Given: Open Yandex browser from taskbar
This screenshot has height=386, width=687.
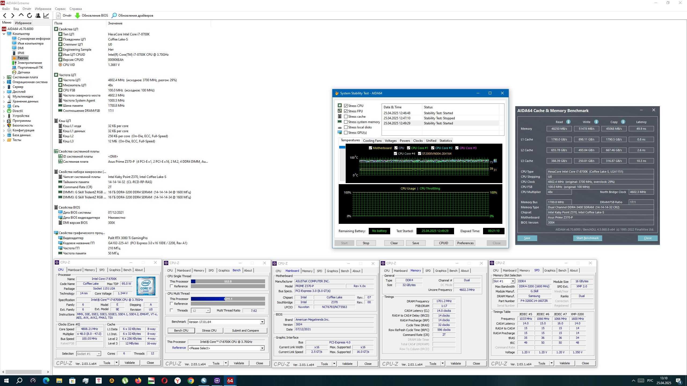Looking at the screenshot, I should [178, 381].
